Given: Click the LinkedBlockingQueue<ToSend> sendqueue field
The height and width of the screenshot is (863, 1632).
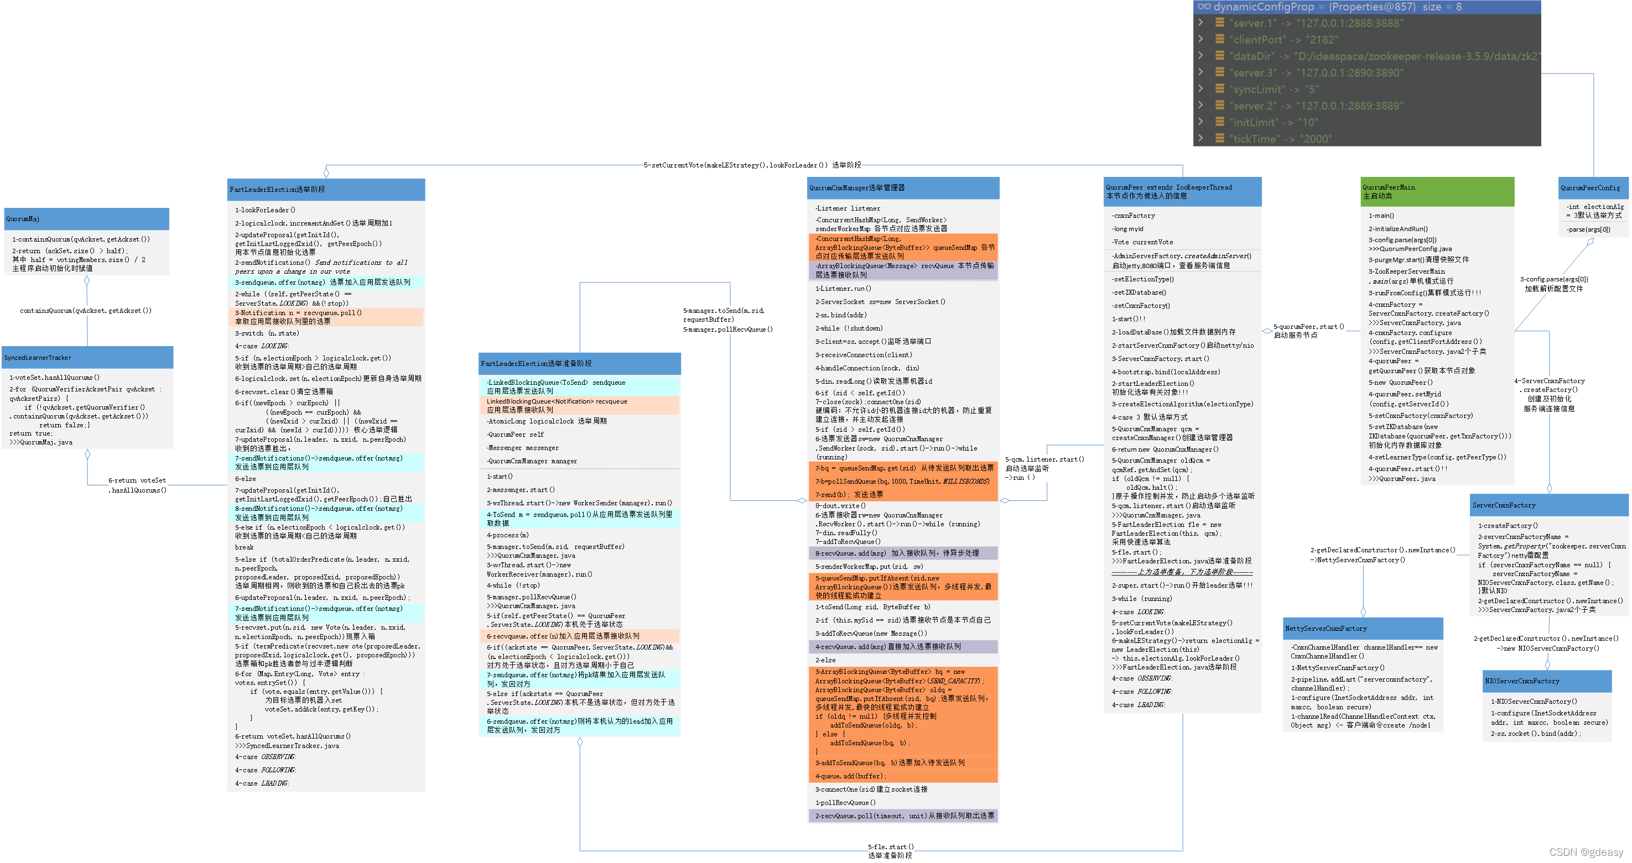Looking at the screenshot, I should pyautogui.click(x=580, y=387).
